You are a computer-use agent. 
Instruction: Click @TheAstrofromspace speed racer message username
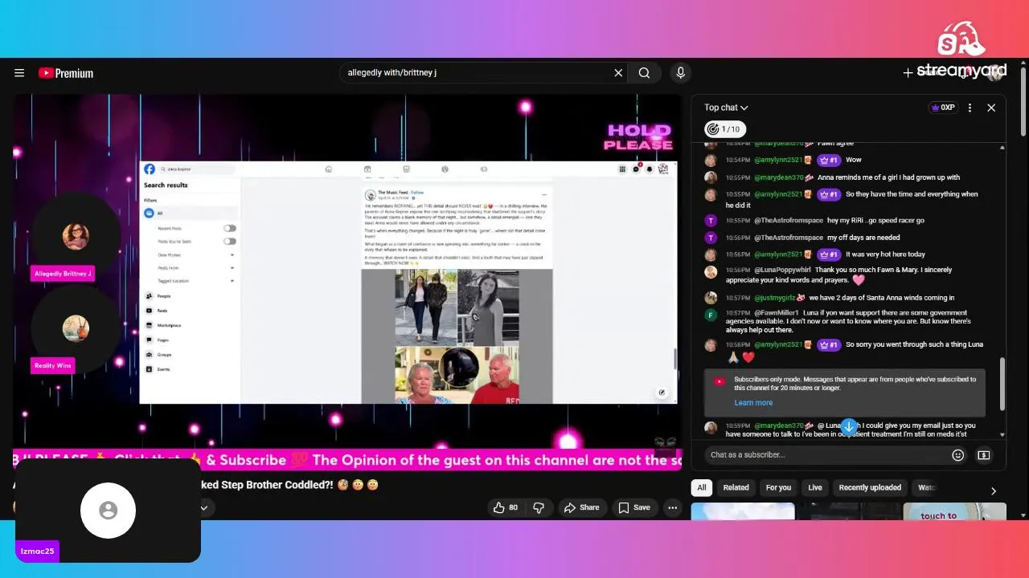tap(789, 221)
